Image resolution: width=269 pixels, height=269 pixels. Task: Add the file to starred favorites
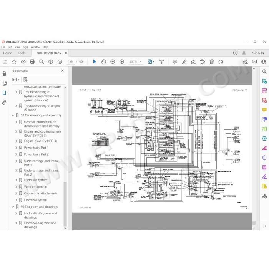[x=14, y=61]
